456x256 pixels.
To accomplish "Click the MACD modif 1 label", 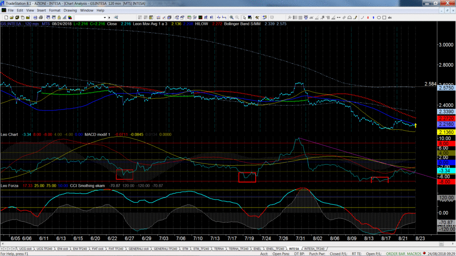I will 97,134.
